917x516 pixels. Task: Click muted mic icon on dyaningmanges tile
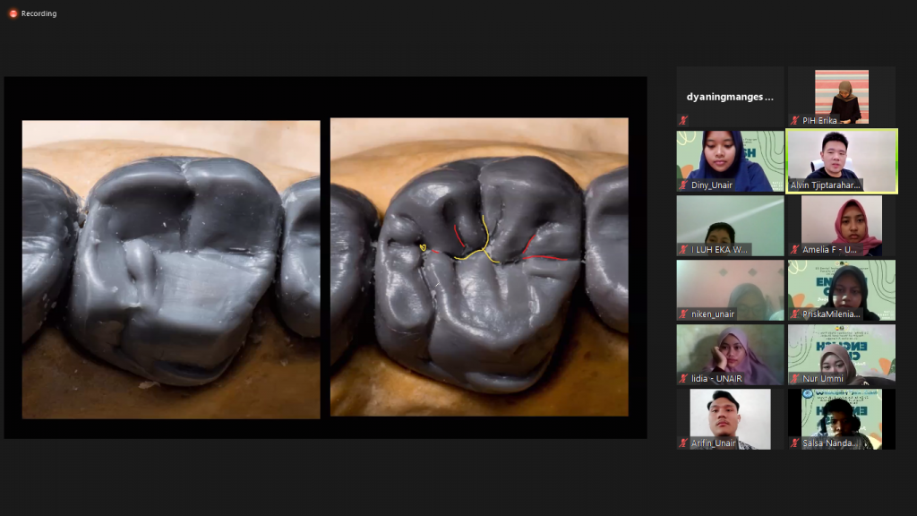683,120
